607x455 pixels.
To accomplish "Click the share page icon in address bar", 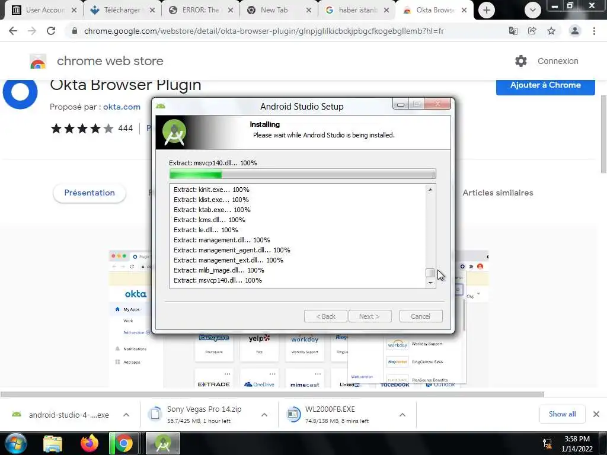I will [x=532, y=31].
